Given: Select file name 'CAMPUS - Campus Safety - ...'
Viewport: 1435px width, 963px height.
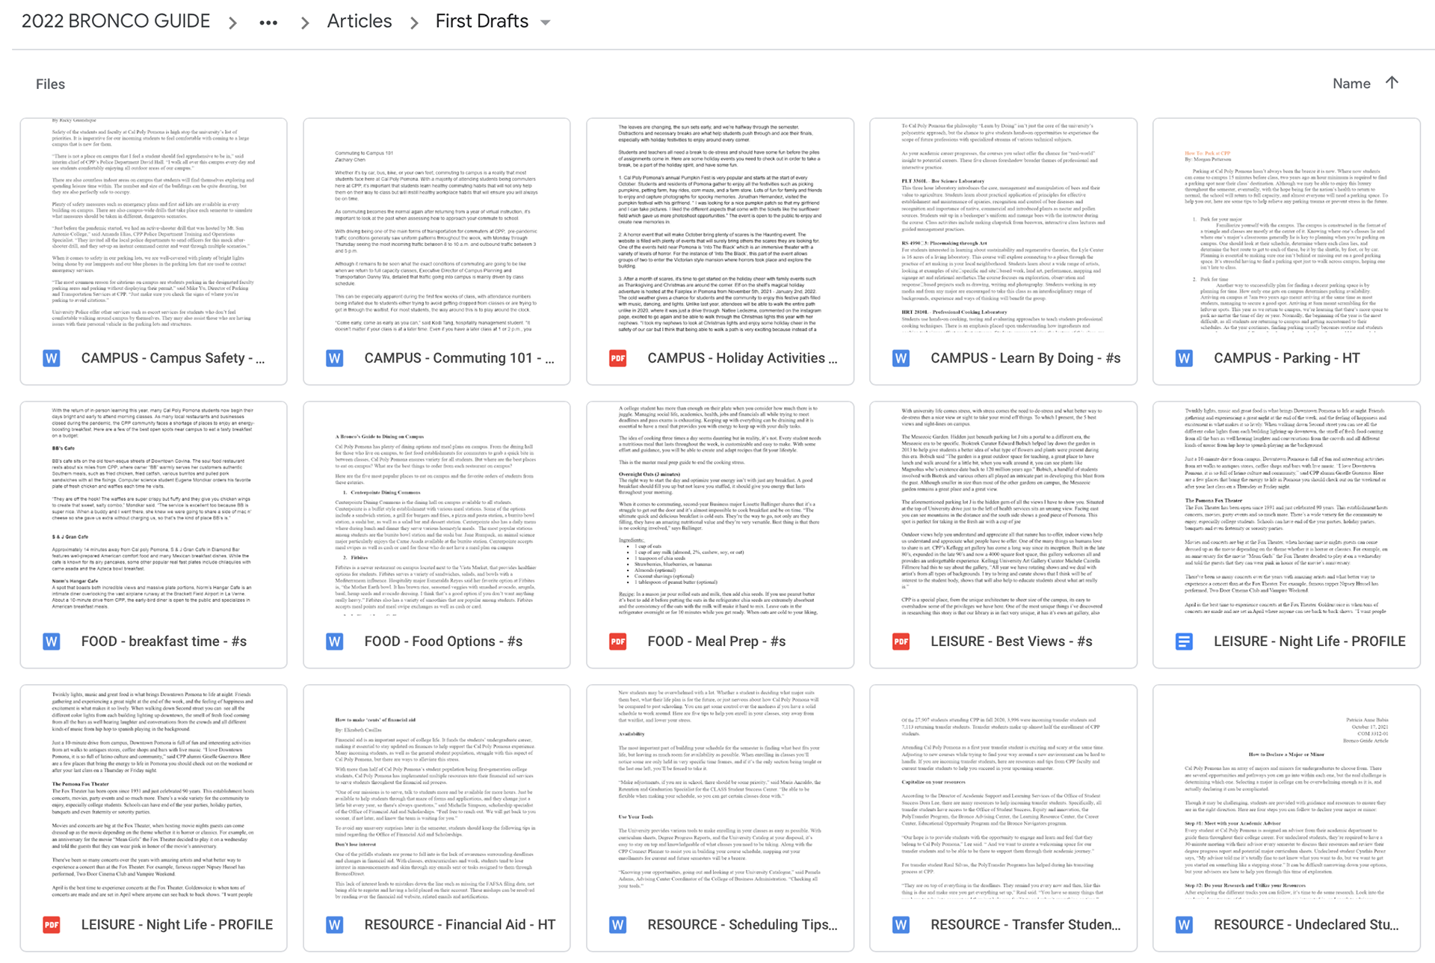Looking at the screenshot, I should [x=173, y=358].
